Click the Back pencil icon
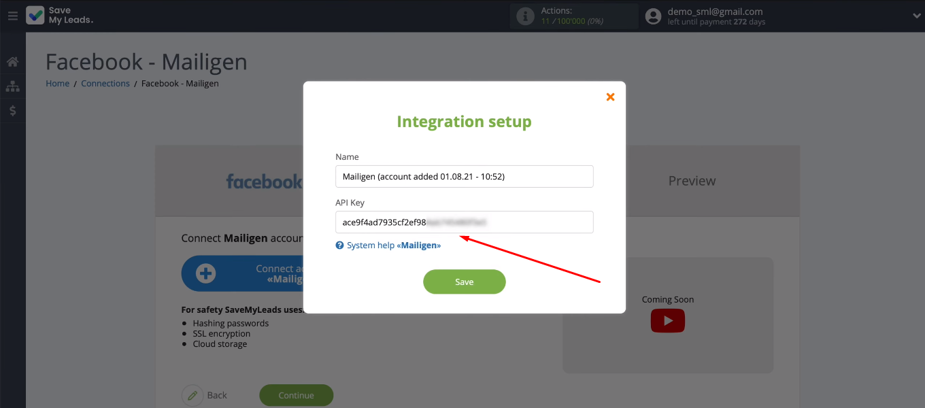This screenshot has height=408, width=925. 192,395
